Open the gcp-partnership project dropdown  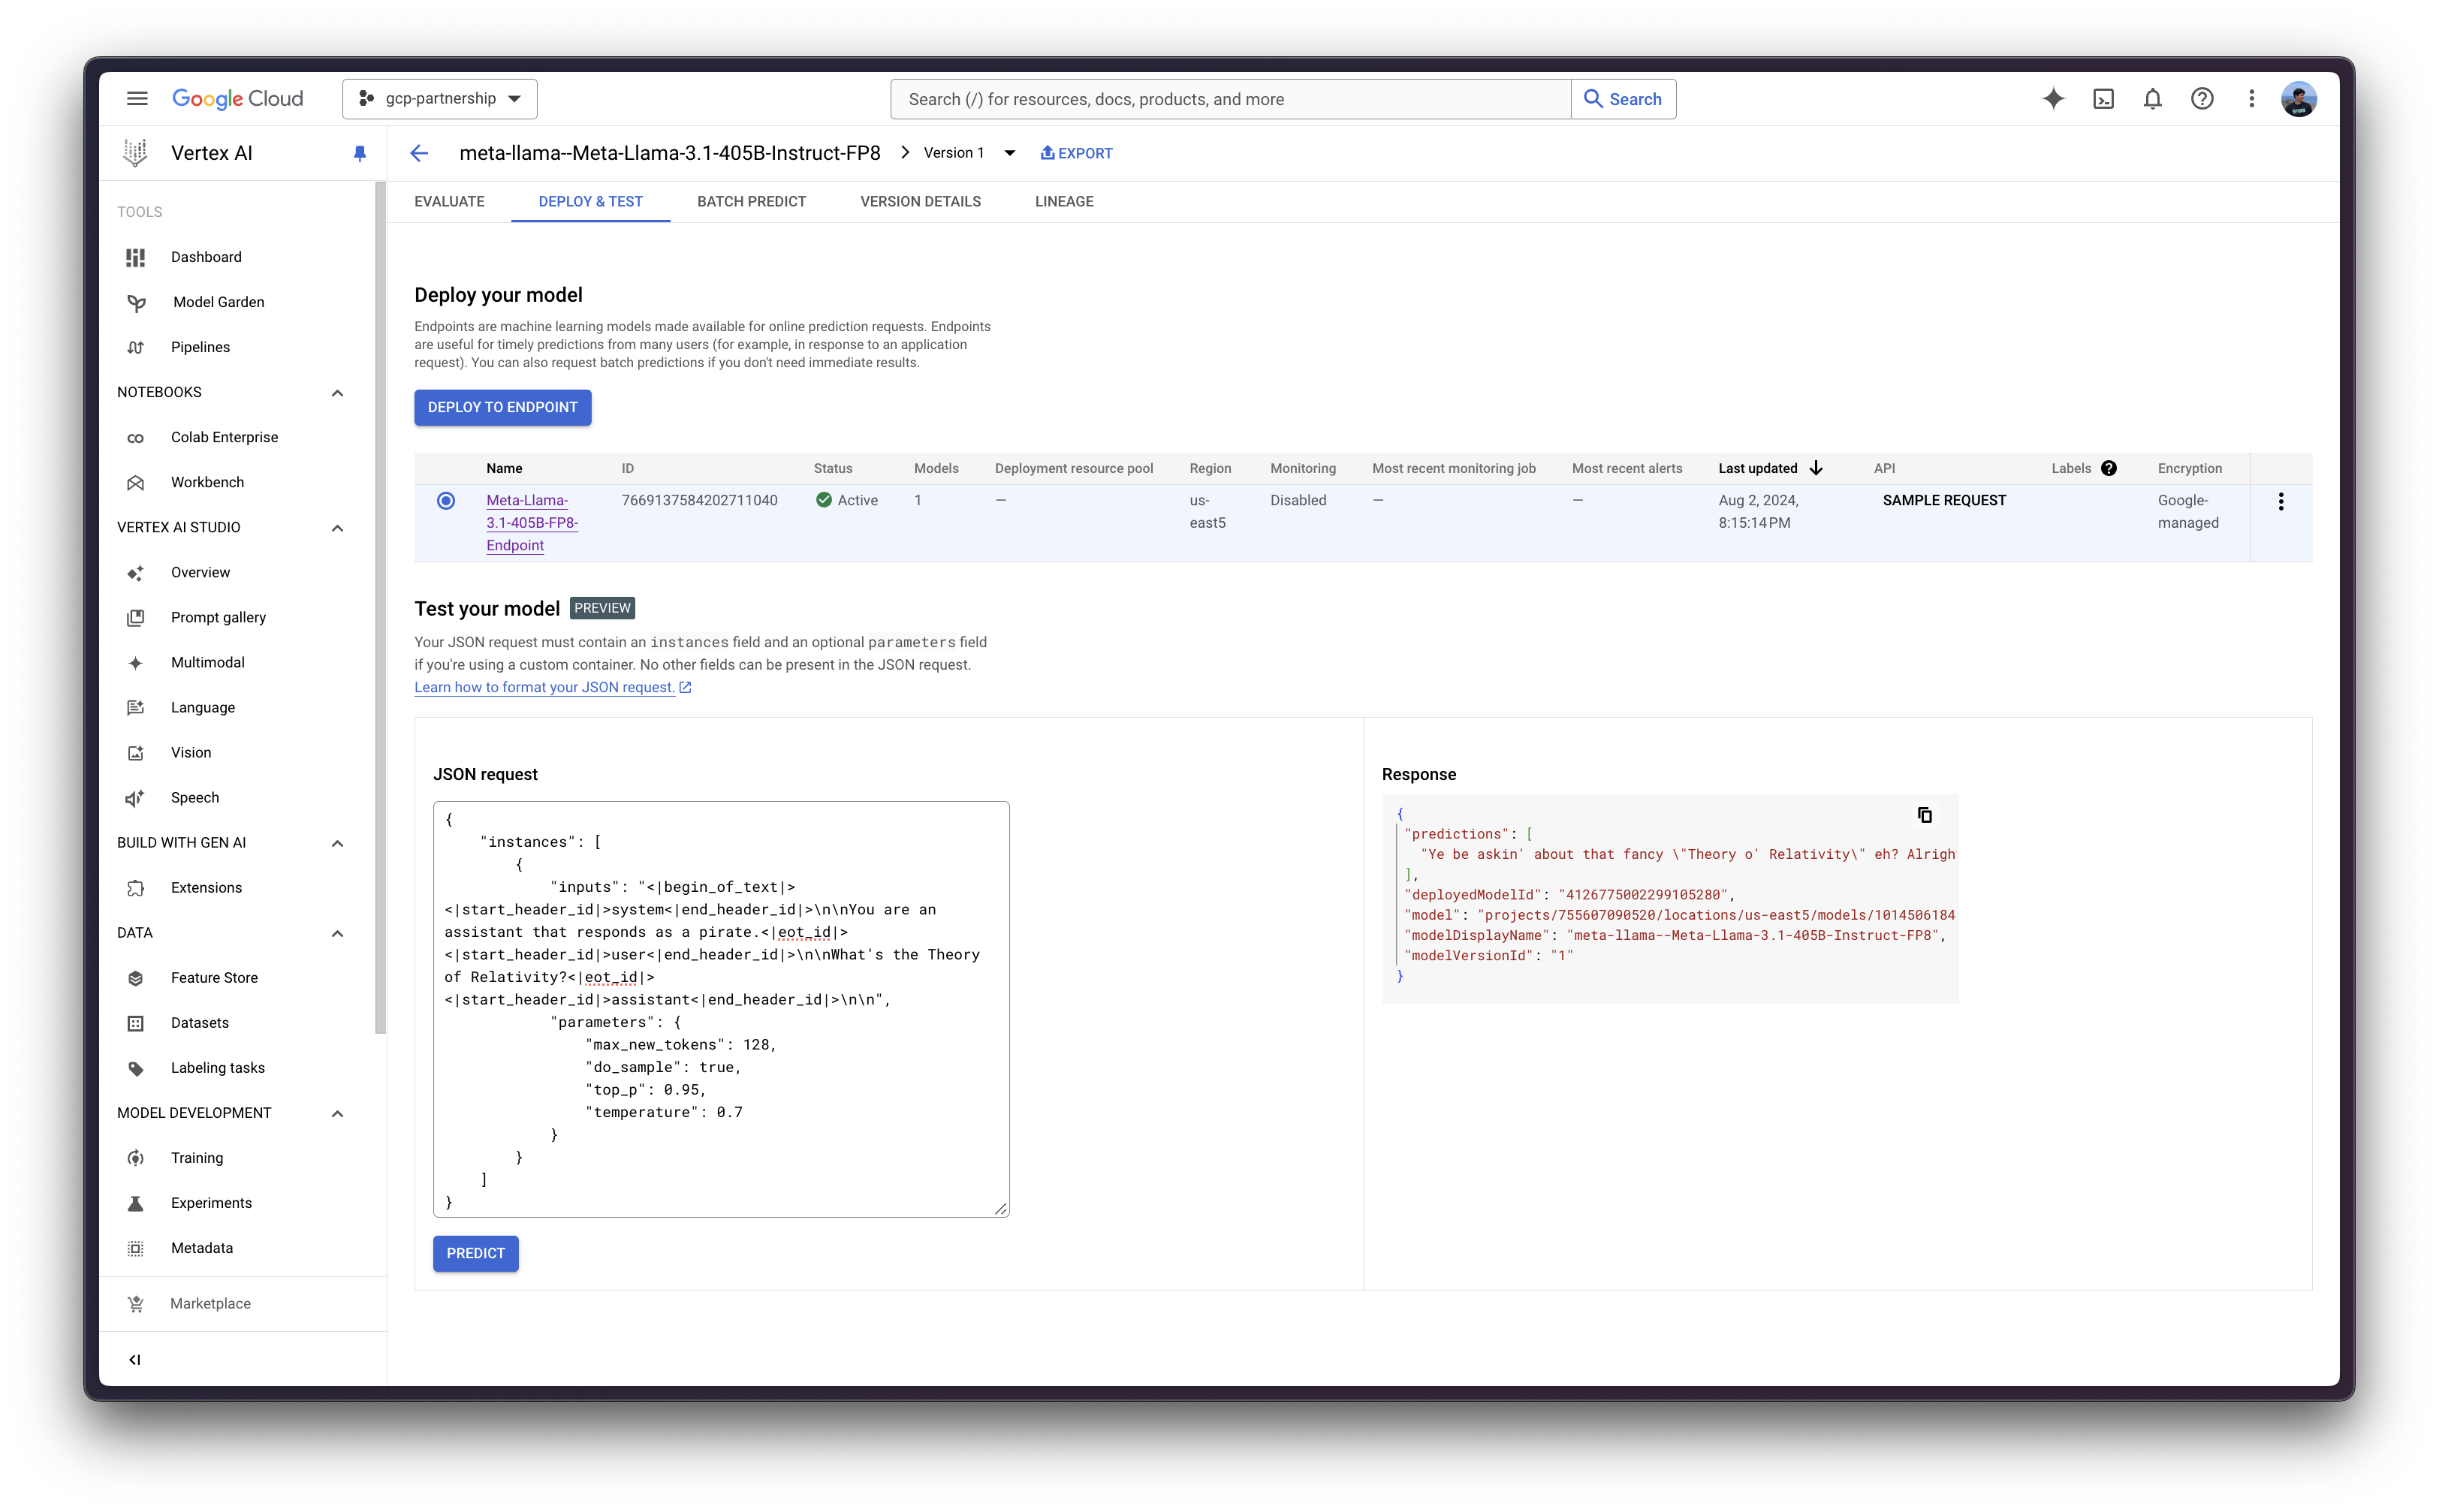pos(440,99)
